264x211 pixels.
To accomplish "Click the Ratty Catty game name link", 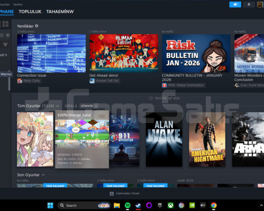I will pos(32,81).
